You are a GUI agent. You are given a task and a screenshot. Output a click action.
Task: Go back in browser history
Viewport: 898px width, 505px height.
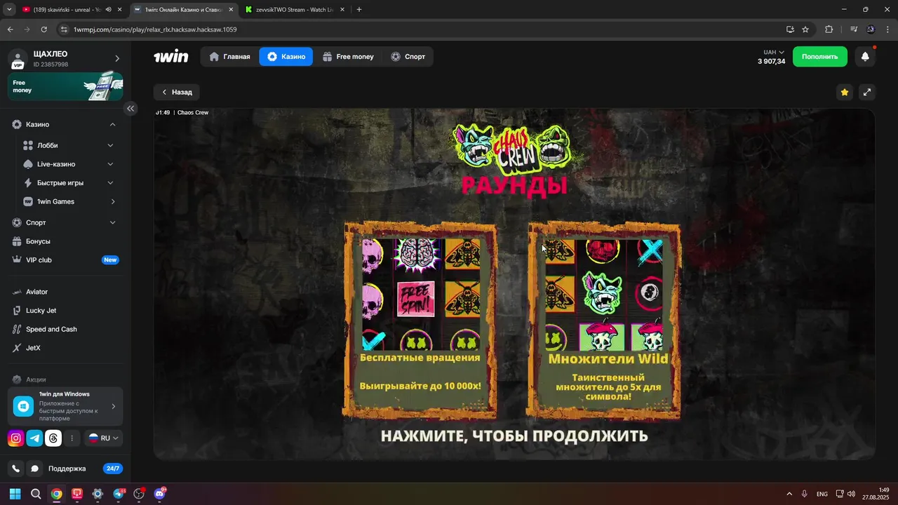click(10, 29)
